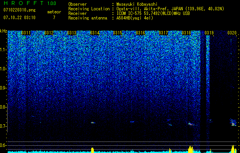240x153 pixels.
Task: Click the yellow power peak below 0314
Action: 92,150
